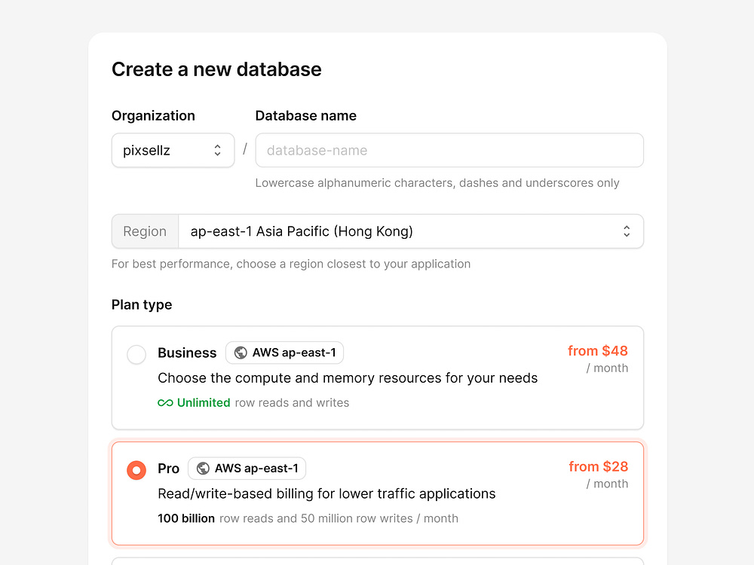Click the partially visible plan card below Pro
Screen dimensions: 754x565
[378, 561]
